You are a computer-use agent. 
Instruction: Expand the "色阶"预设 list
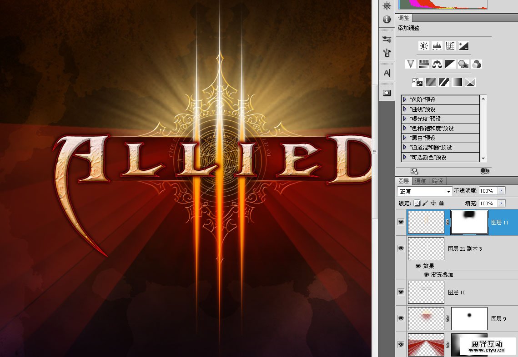405,99
